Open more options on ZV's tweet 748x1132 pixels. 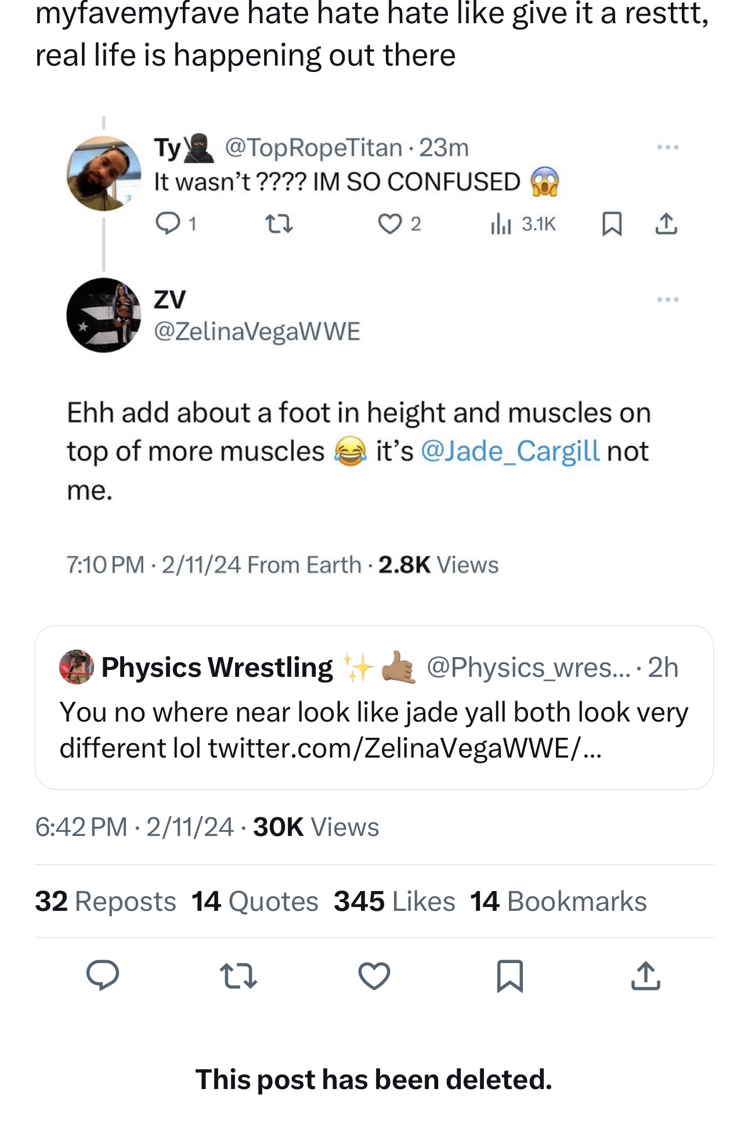tap(668, 300)
